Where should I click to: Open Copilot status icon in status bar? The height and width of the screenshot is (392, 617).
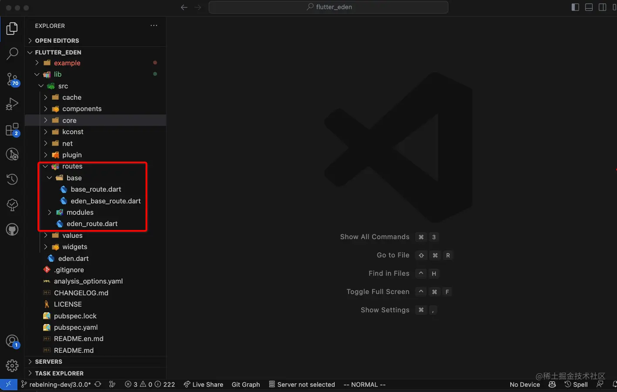[552, 385]
